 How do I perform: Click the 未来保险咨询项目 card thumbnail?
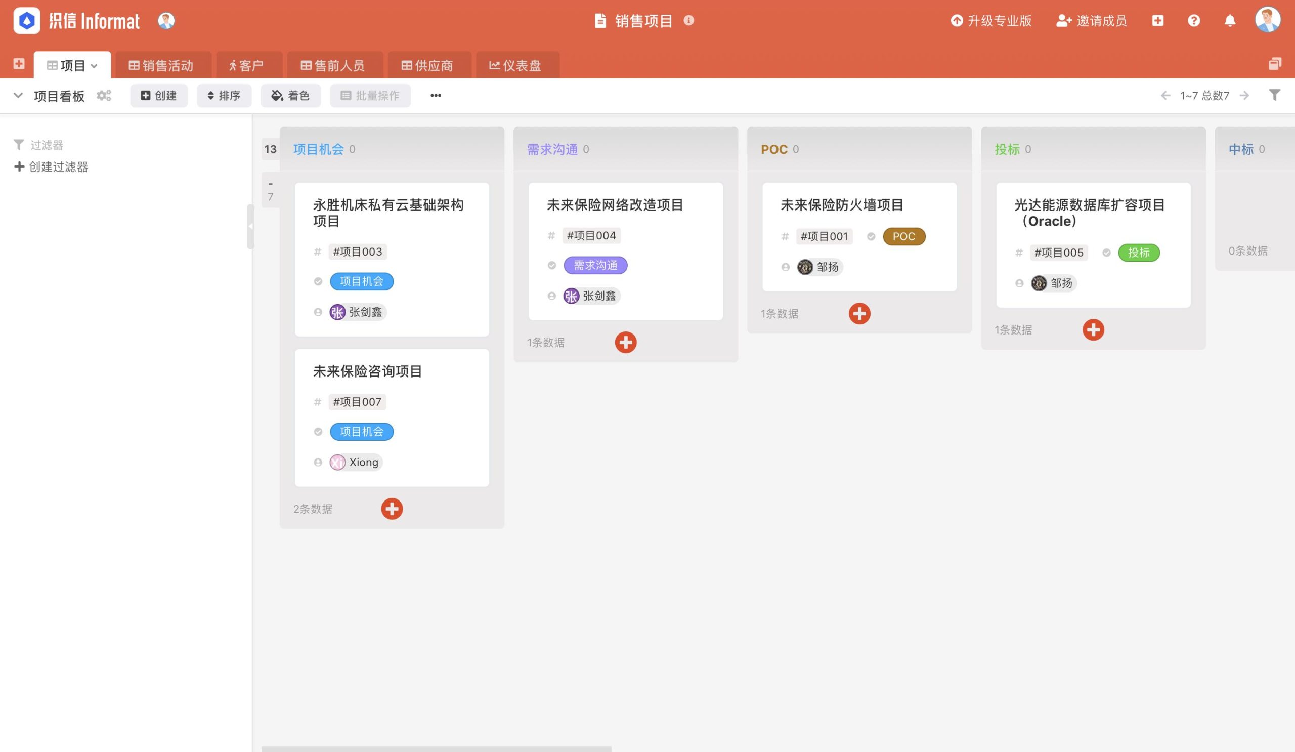pyautogui.click(x=392, y=415)
